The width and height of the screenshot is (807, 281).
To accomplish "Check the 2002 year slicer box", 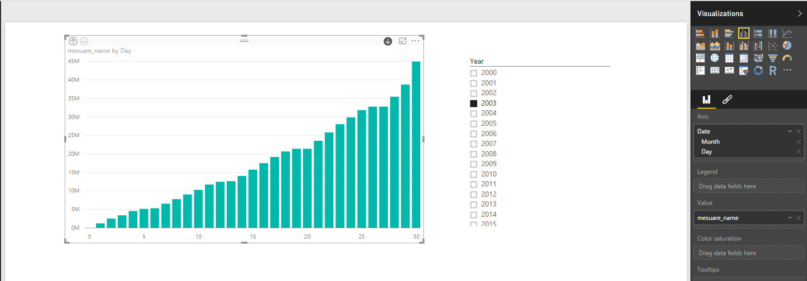I will coord(473,93).
